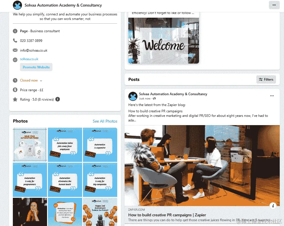
Task: Expand the Closed now hours dropdown
Action: point(41,81)
